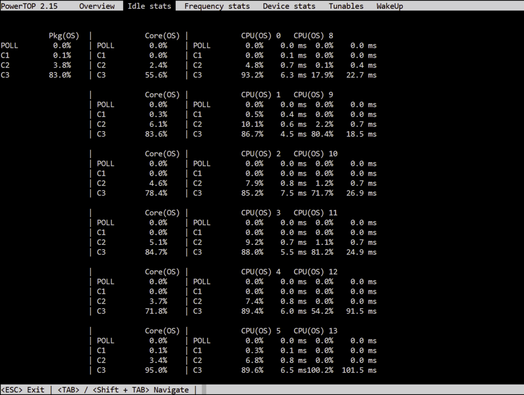The height and width of the screenshot is (395, 524).
Task: Click CPU 5 C1 value 0.3%
Action: [x=254, y=350]
